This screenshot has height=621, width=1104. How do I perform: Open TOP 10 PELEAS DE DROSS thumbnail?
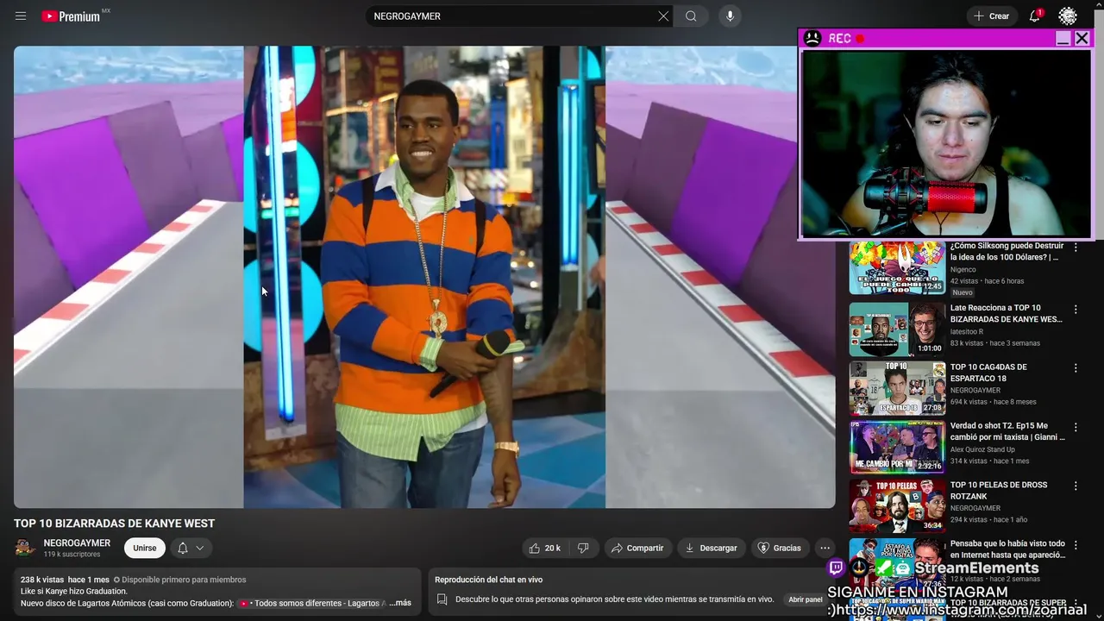pyautogui.click(x=897, y=506)
